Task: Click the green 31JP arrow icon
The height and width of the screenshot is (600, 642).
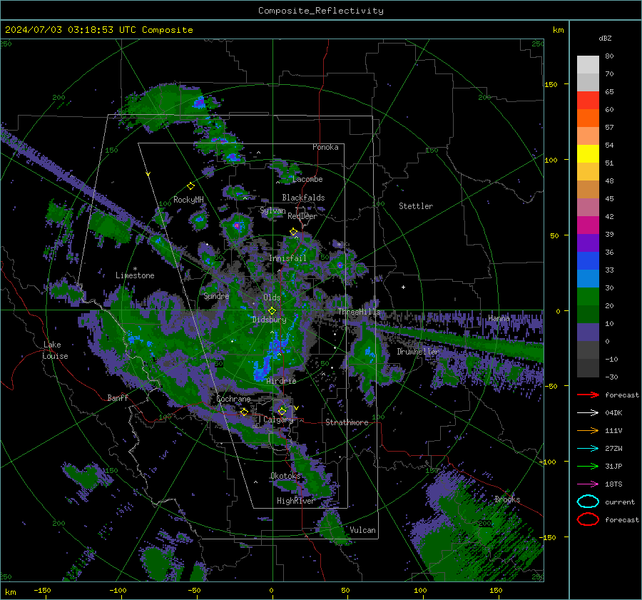Action: 588,466
